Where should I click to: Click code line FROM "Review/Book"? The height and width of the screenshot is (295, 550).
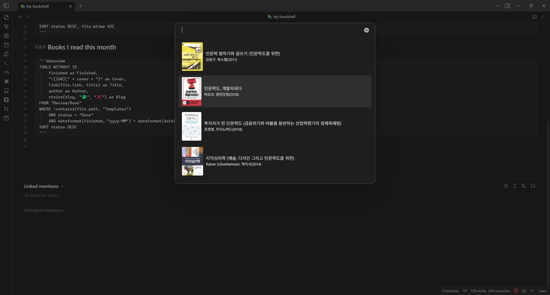(x=60, y=103)
